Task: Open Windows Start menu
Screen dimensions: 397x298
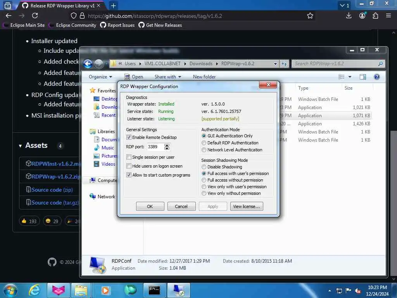Action: pyautogui.click(x=10, y=290)
